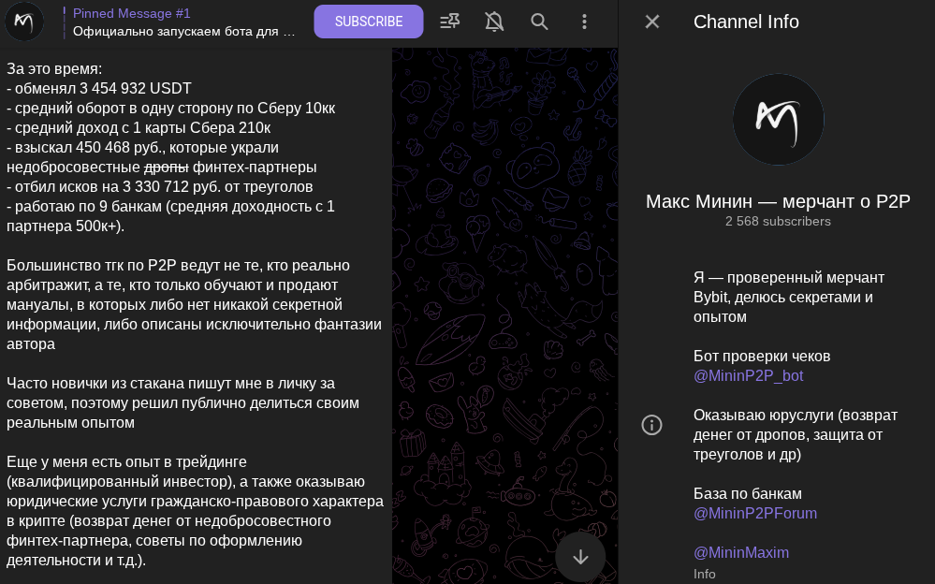The image size is (935, 584).
Task: Toggle the muted notifications bell icon
Action: 494,22
